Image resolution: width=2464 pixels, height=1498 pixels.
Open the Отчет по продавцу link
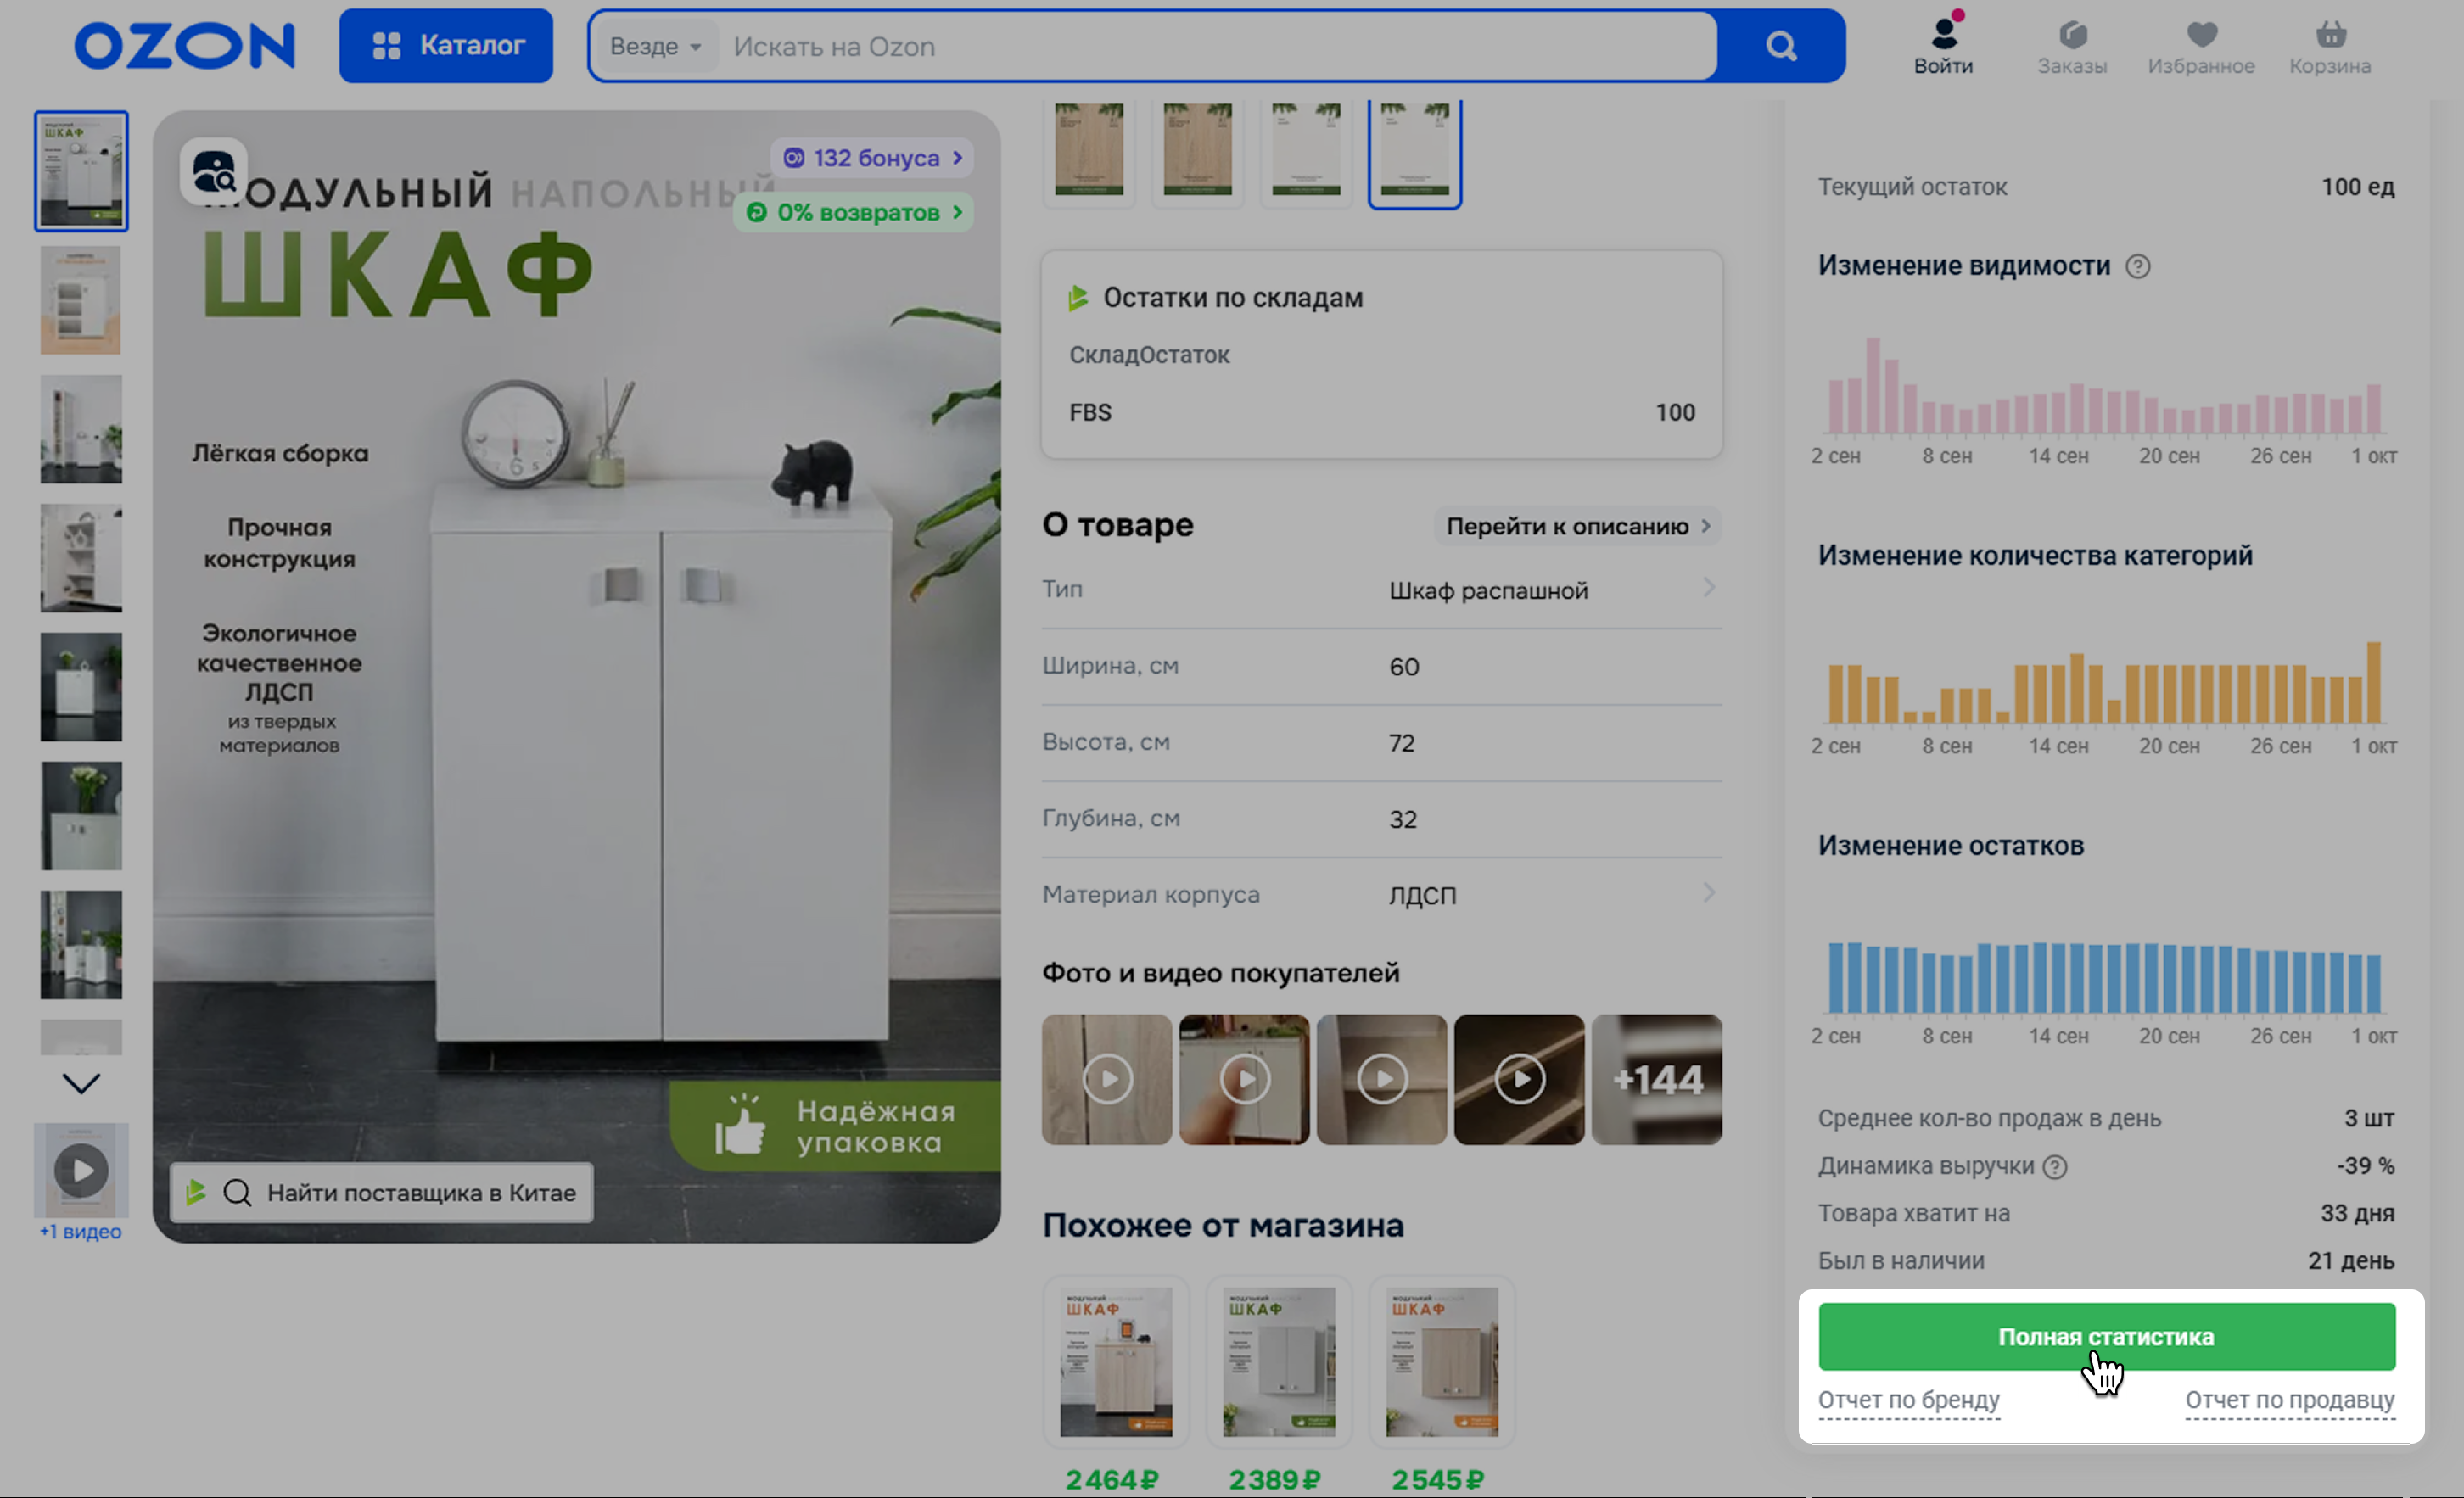click(x=2289, y=1399)
